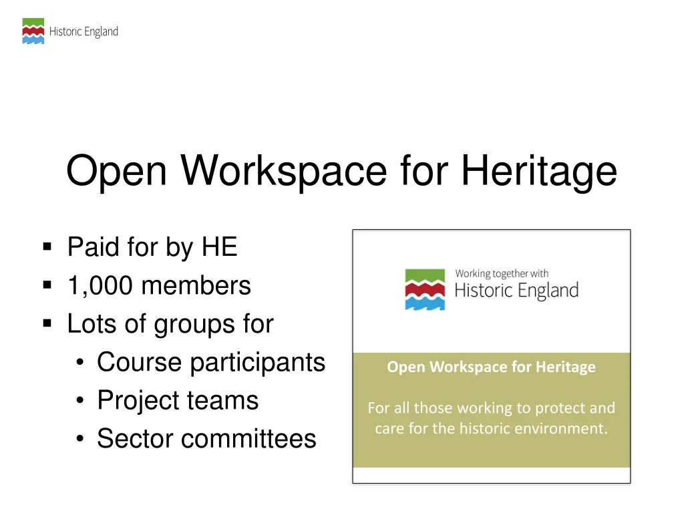Screen dimensions: 684x513
Task: Click the white card heading "Open Workspace for Heritage"
Action: (x=491, y=367)
